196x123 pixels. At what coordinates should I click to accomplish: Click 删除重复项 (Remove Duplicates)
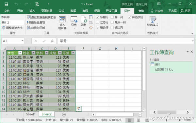click(36, 22)
